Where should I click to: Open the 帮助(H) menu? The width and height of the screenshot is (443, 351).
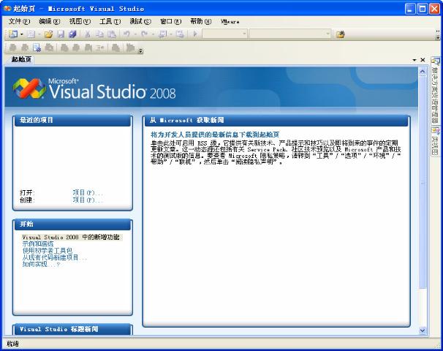200,21
